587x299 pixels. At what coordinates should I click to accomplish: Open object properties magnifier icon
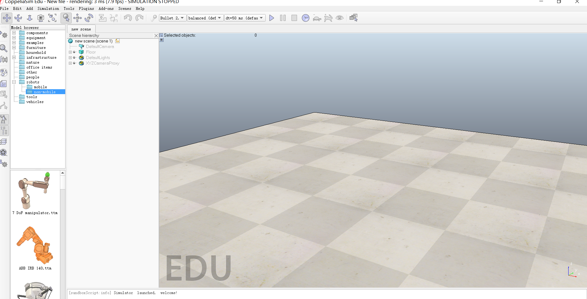(x=4, y=48)
